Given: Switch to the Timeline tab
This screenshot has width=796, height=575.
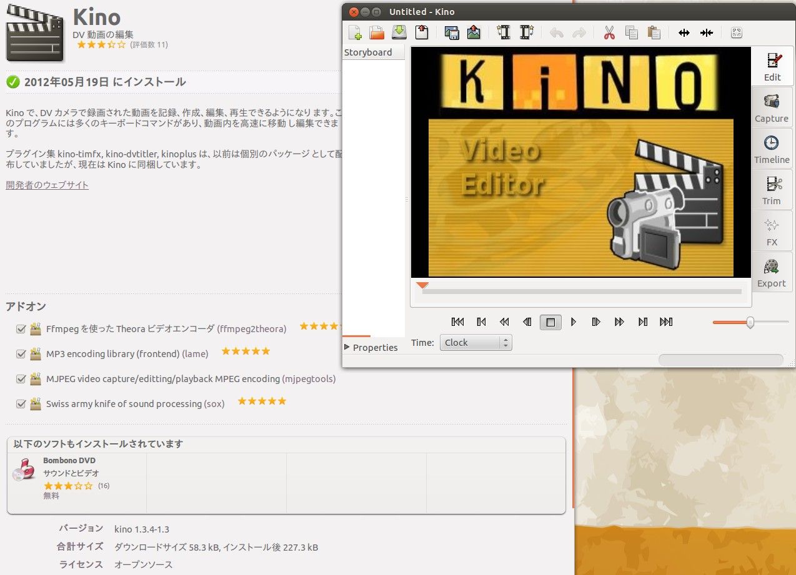Looking at the screenshot, I should [772, 149].
